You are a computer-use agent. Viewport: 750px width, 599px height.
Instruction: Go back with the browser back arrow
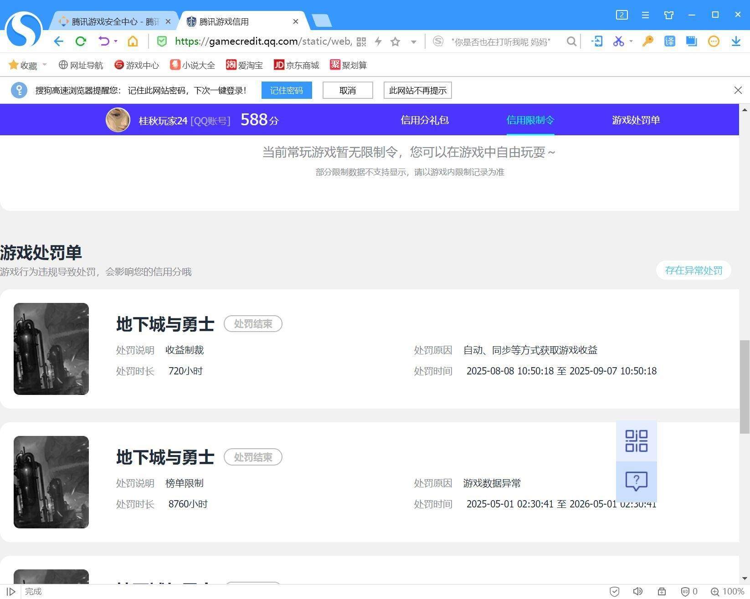click(x=58, y=41)
